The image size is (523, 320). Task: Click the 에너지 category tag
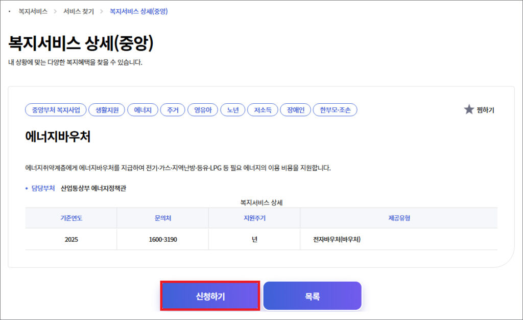(x=142, y=110)
